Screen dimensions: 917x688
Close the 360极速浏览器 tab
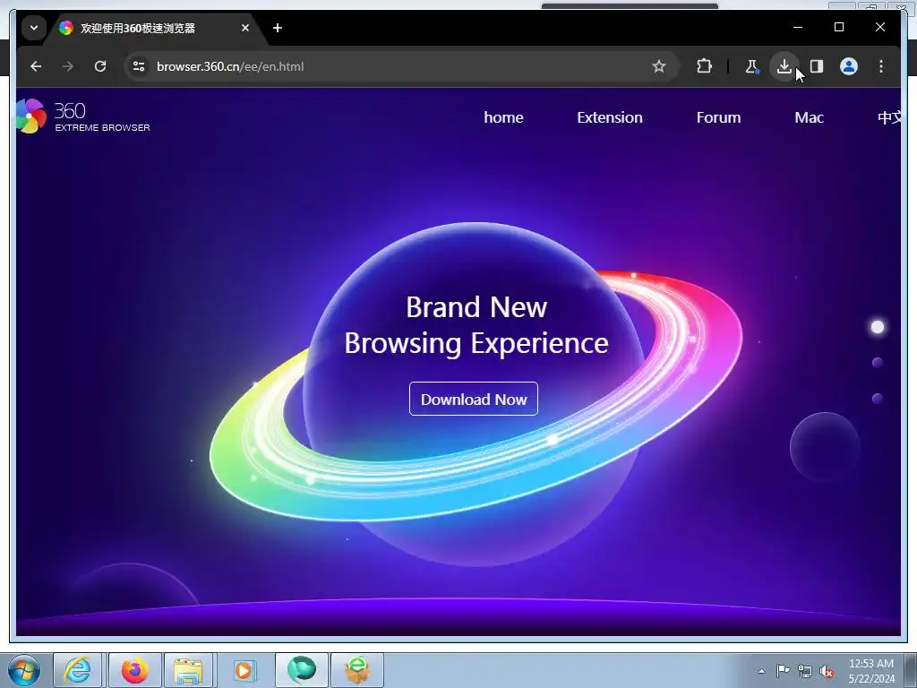tap(245, 28)
